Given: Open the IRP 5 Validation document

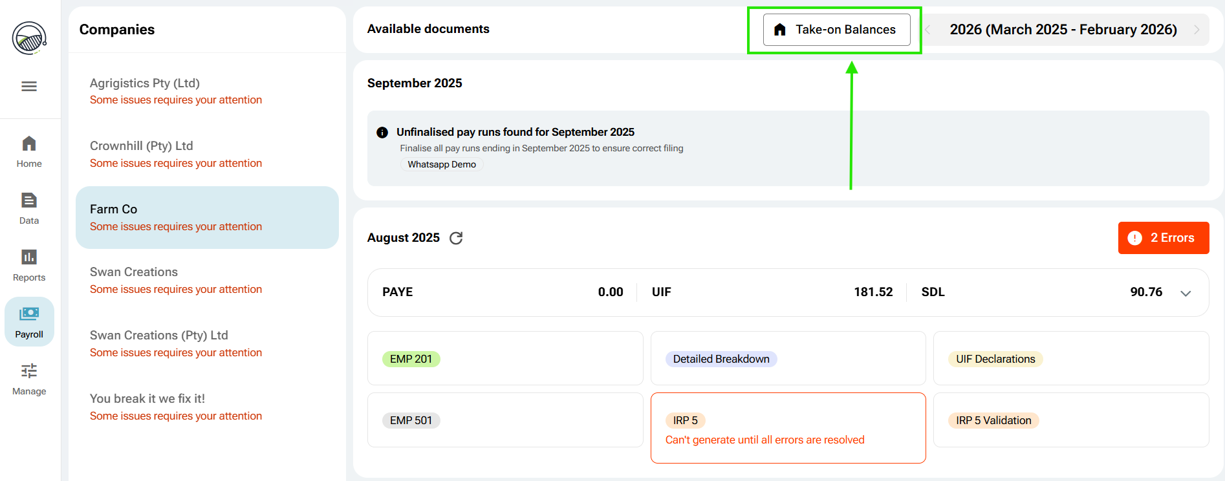Looking at the screenshot, I should [993, 420].
